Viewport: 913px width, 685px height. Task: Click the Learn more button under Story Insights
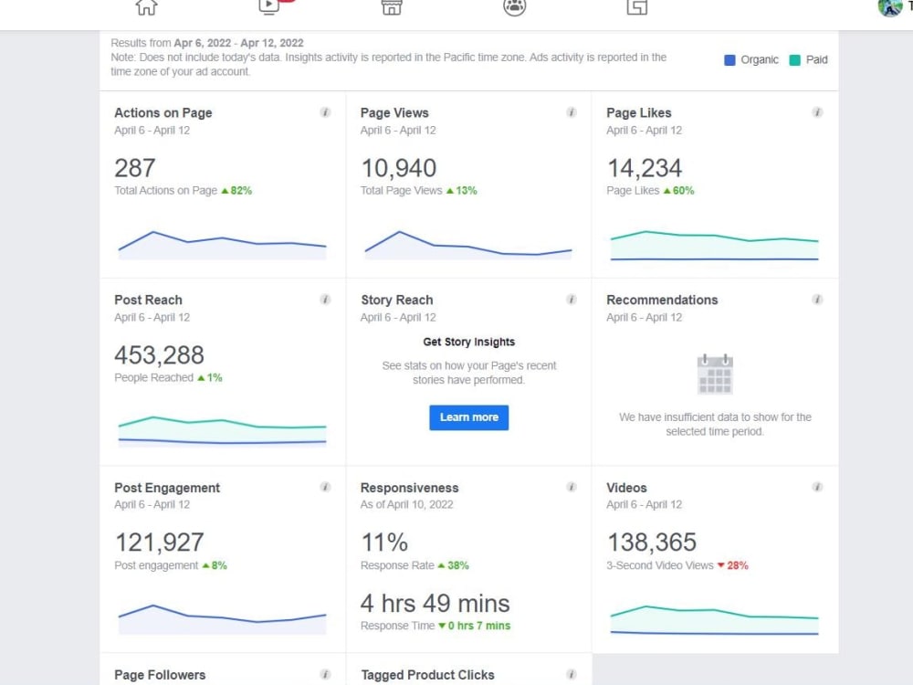468,417
